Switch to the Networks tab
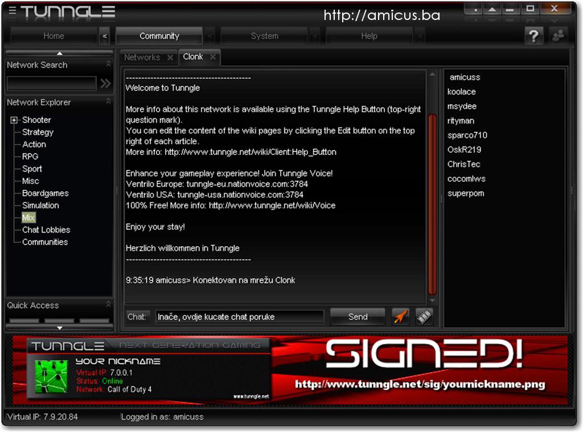This screenshot has width=583, height=432. tap(142, 58)
